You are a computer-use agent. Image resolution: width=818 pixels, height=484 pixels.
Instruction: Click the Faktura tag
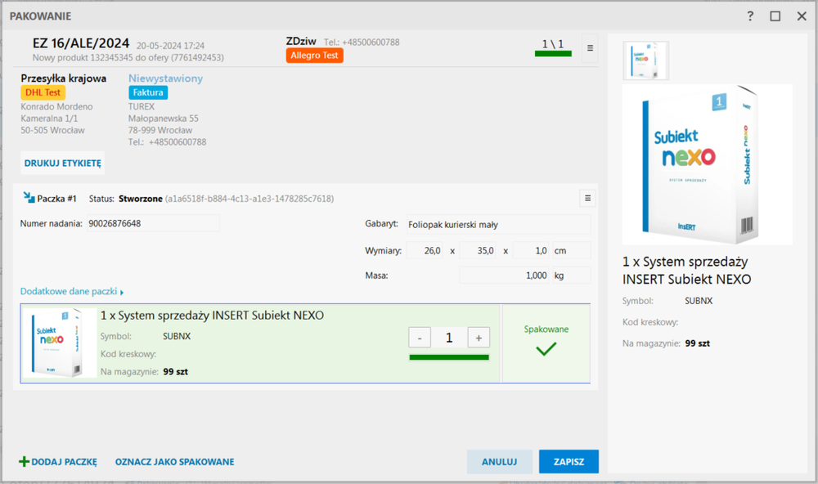pyautogui.click(x=148, y=93)
